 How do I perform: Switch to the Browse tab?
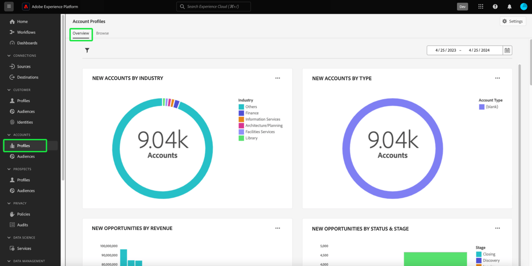pyautogui.click(x=102, y=33)
